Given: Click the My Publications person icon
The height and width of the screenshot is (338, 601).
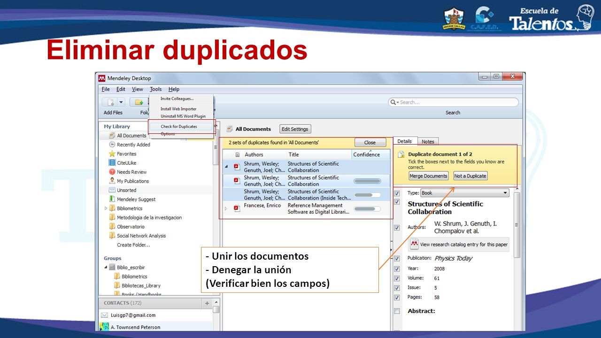Looking at the screenshot, I should point(112,181).
